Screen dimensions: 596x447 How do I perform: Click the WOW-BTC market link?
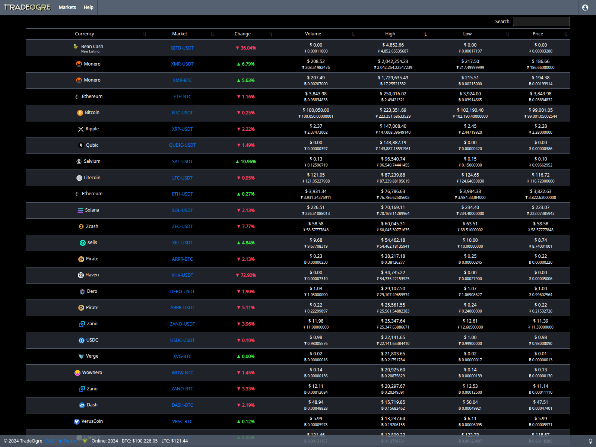182,373
